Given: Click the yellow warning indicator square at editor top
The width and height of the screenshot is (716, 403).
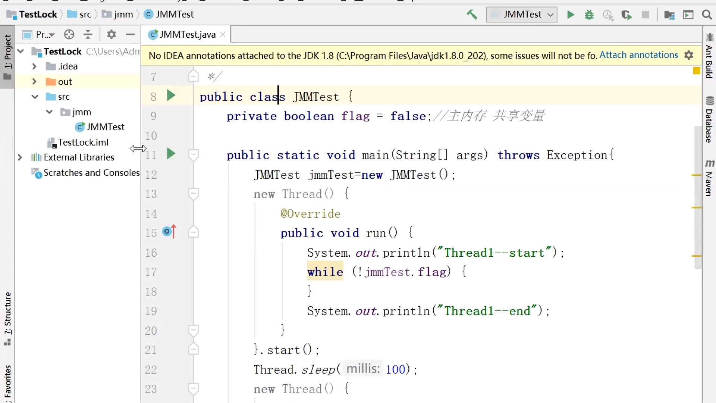Looking at the screenshot, I should [696, 71].
